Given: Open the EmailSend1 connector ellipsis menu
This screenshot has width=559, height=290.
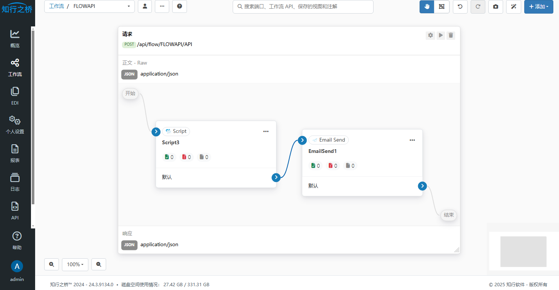Looking at the screenshot, I should pos(412,140).
